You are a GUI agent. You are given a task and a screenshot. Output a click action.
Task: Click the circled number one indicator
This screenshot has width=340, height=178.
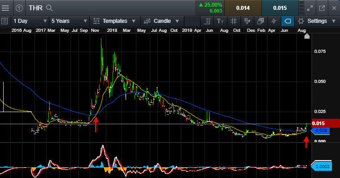point(19,8)
